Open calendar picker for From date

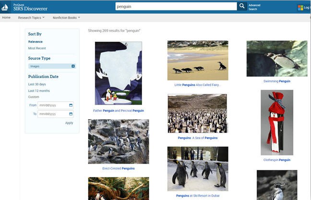[71, 105]
